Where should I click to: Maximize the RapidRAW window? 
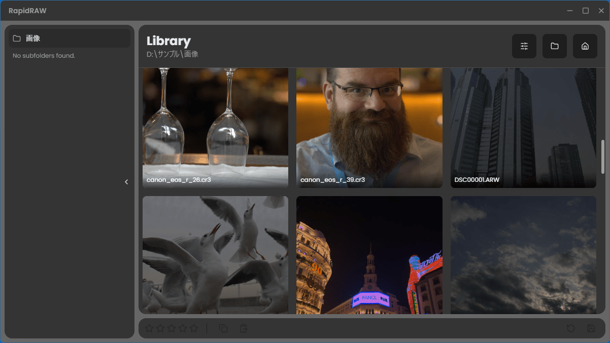click(585, 11)
